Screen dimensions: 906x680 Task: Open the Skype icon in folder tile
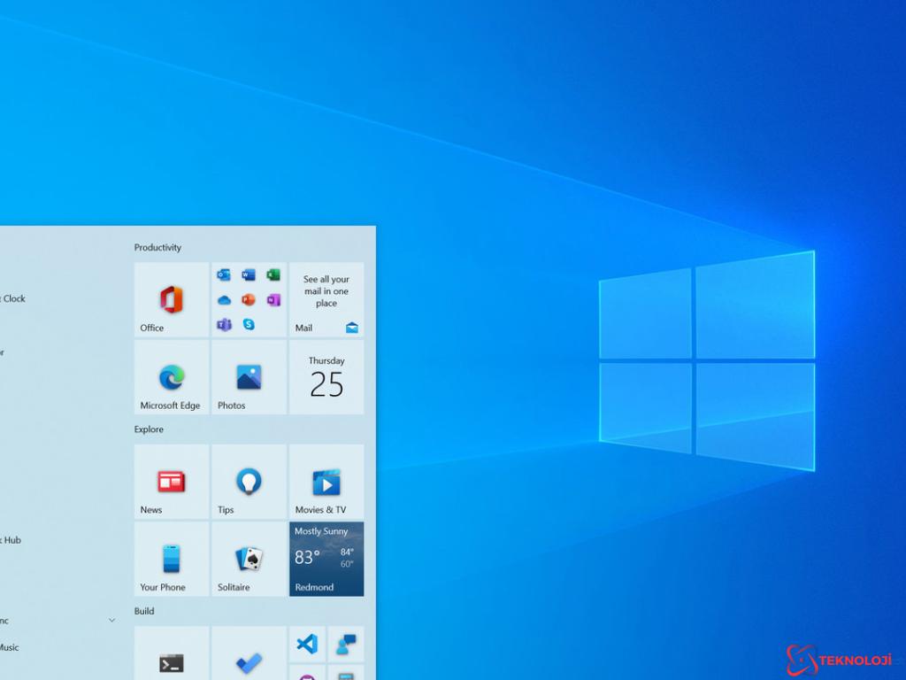pyautogui.click(x=249, y=324)
